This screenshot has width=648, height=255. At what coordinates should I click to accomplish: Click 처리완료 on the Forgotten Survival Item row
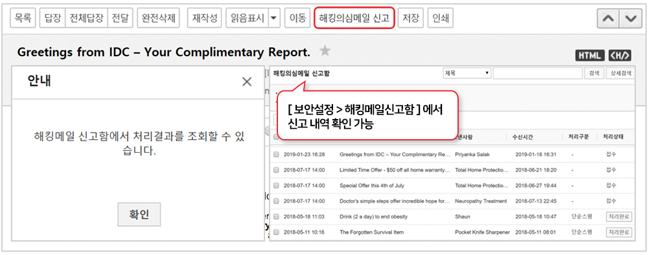pos(619,232)
